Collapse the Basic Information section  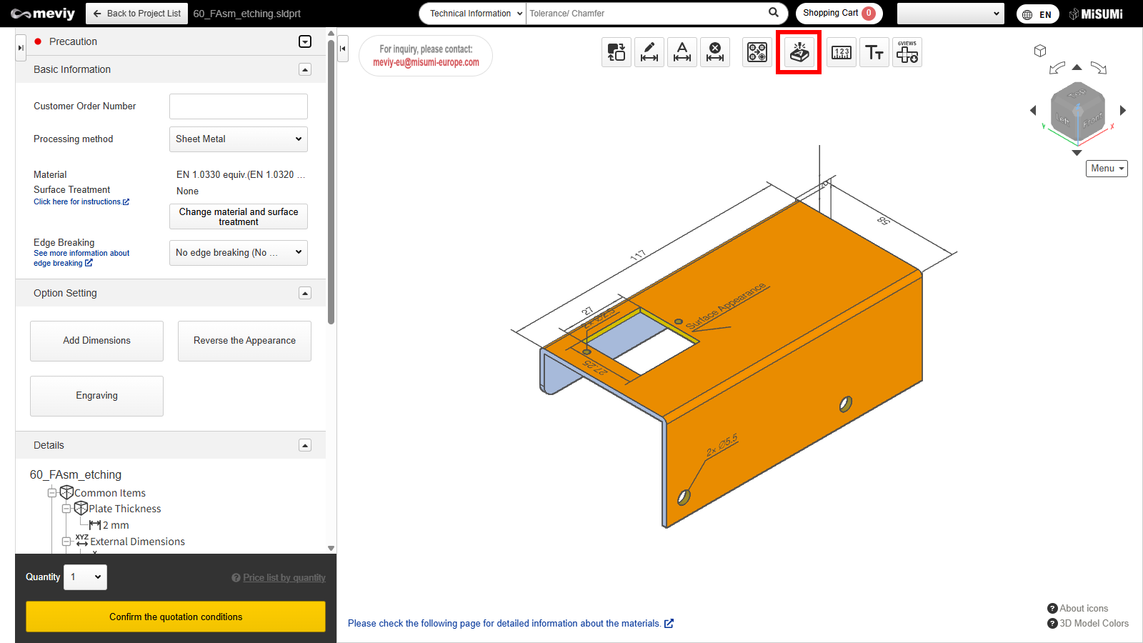[x=305, y=69]
